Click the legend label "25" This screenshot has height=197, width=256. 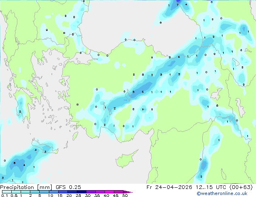[x=78, y=195]
